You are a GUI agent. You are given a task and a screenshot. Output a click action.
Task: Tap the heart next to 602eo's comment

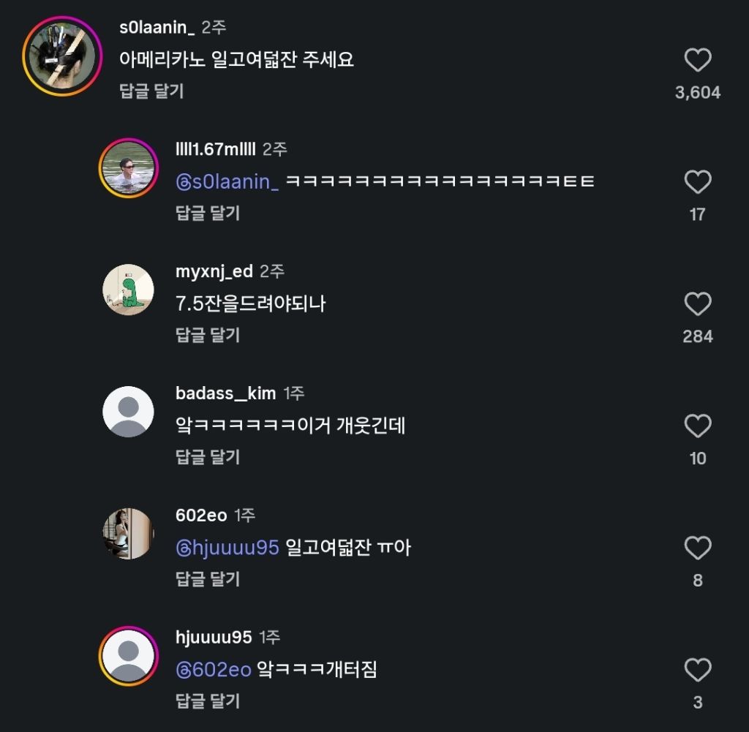tap(698, 548)
